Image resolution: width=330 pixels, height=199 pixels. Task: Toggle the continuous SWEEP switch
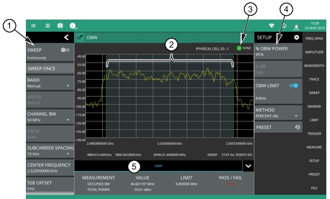[x=65, y=50]
